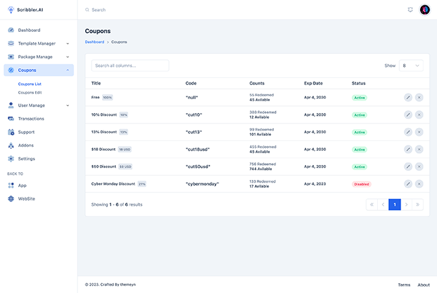Viewport: 437px width, 293px height.
Task: Open the Dashboard sidebar icon
Action: tap(11, 30)
